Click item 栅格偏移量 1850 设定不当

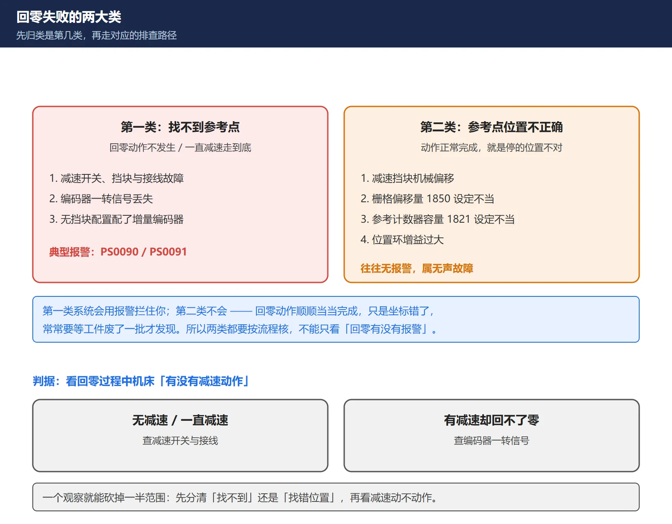(x=427, y=199)
